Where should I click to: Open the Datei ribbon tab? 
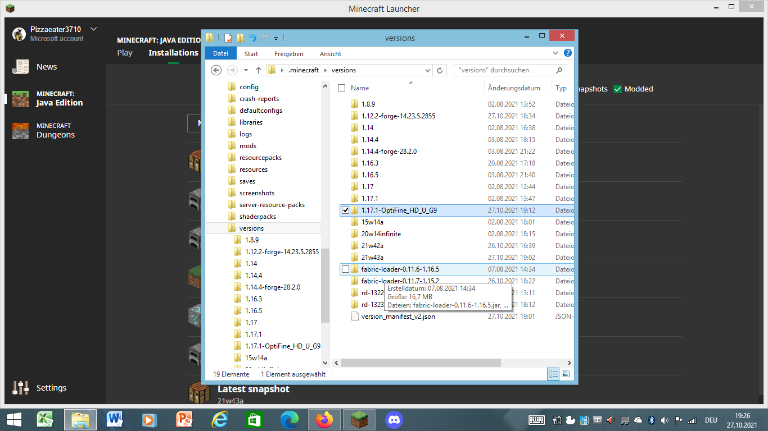coord(220,54)
